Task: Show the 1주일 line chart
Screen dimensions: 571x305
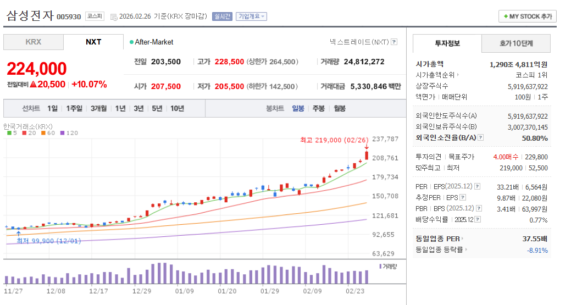Action: (74, 108)
